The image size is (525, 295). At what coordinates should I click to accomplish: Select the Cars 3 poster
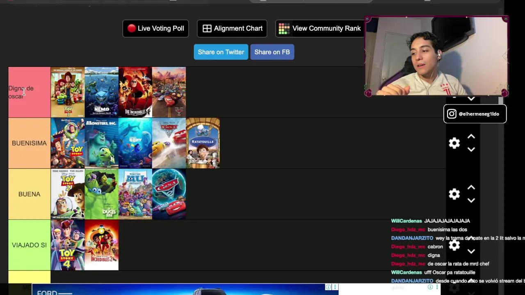tap(169, 143)
